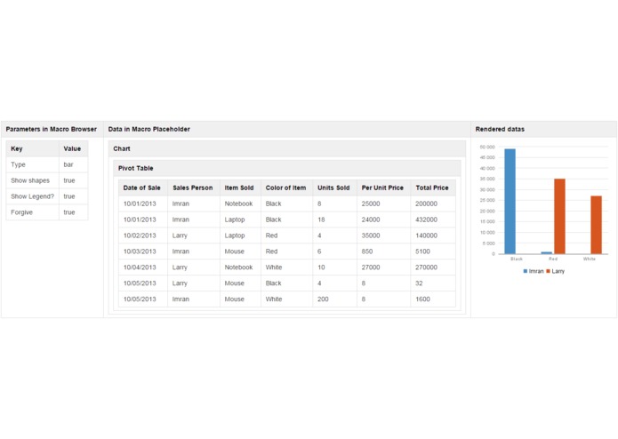This screenshot has width=618, height=439.
Task: Select the 'Sales Person' column header
Action: [194, 188]
